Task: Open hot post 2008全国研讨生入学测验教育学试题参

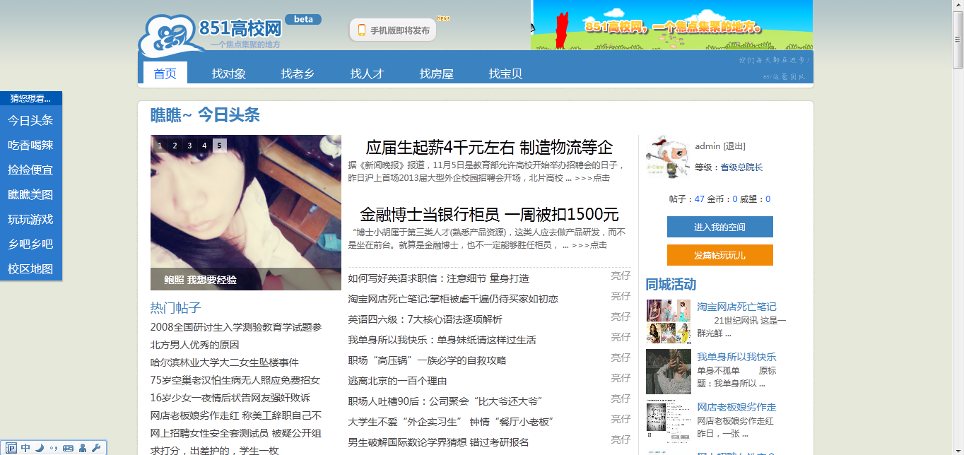Action: tap(236, 327)
